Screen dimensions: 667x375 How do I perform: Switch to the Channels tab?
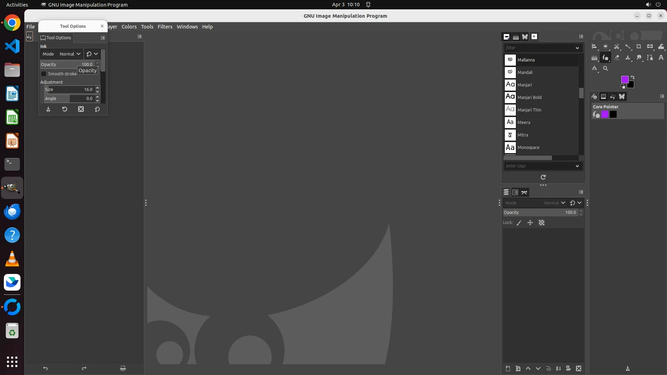point(515,192)
